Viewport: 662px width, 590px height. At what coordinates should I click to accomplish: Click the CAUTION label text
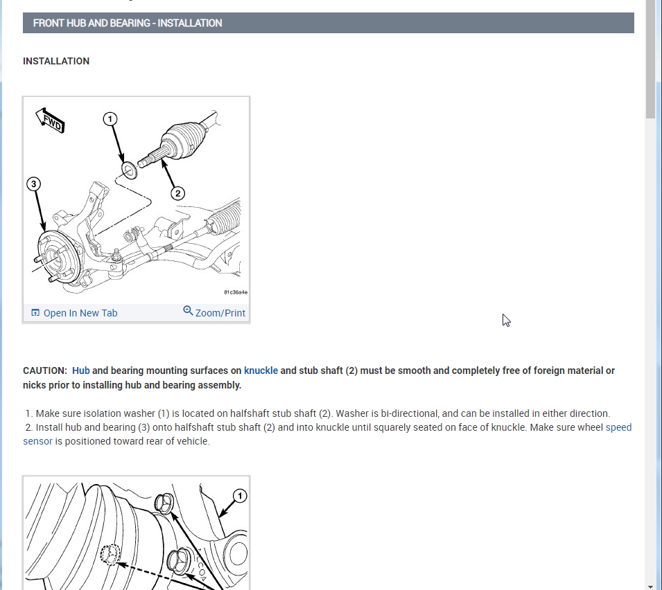45,370
